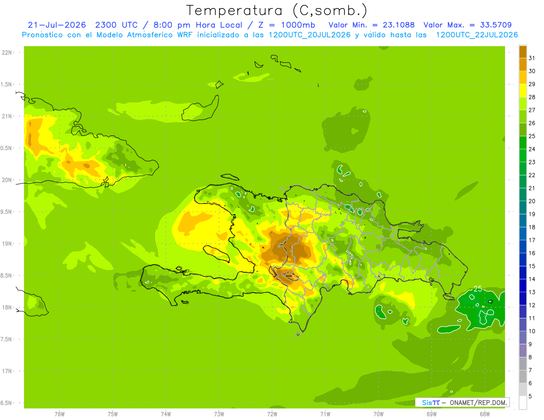
Task: Click the '68W' longitude axis label
Action: tap(485, 414)
